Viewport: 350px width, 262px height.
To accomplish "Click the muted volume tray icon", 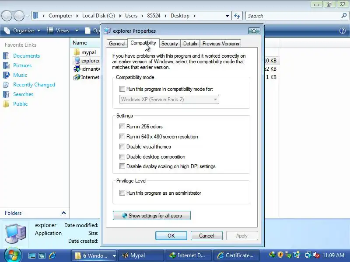I will coord(316,255).
